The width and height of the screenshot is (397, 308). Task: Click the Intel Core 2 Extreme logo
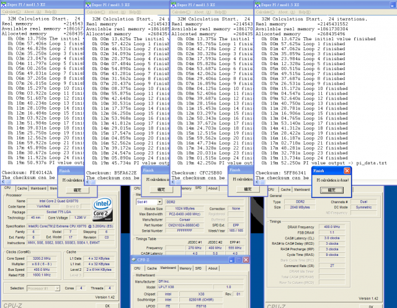[x=102, y=209]
